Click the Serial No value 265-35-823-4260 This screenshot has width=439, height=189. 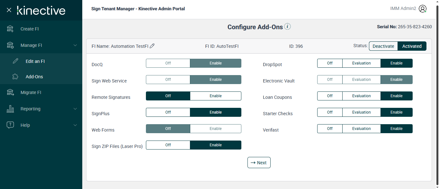[x=415, y=27]
